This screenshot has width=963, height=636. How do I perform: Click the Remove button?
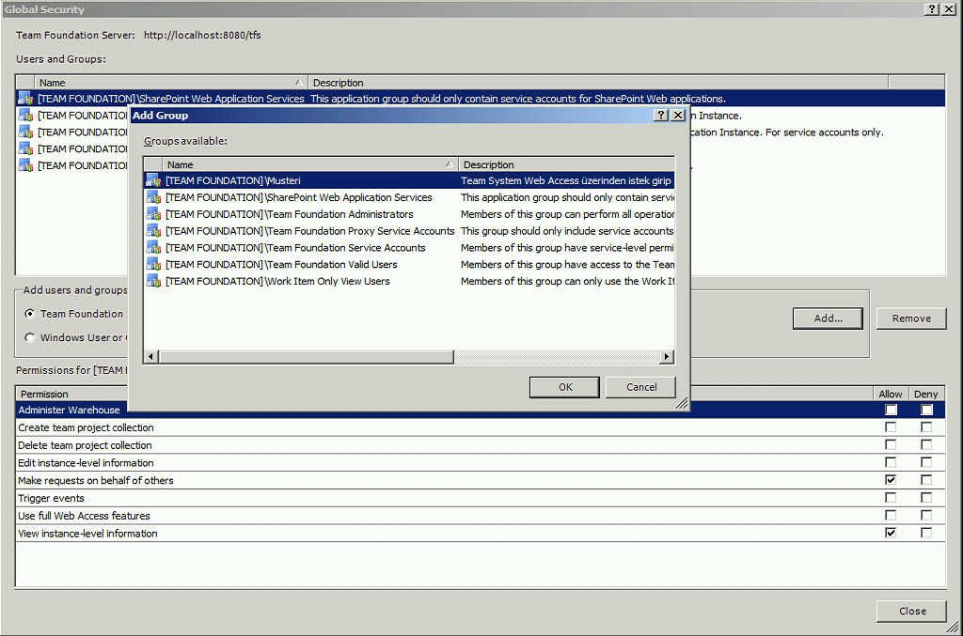click(911, 318)
